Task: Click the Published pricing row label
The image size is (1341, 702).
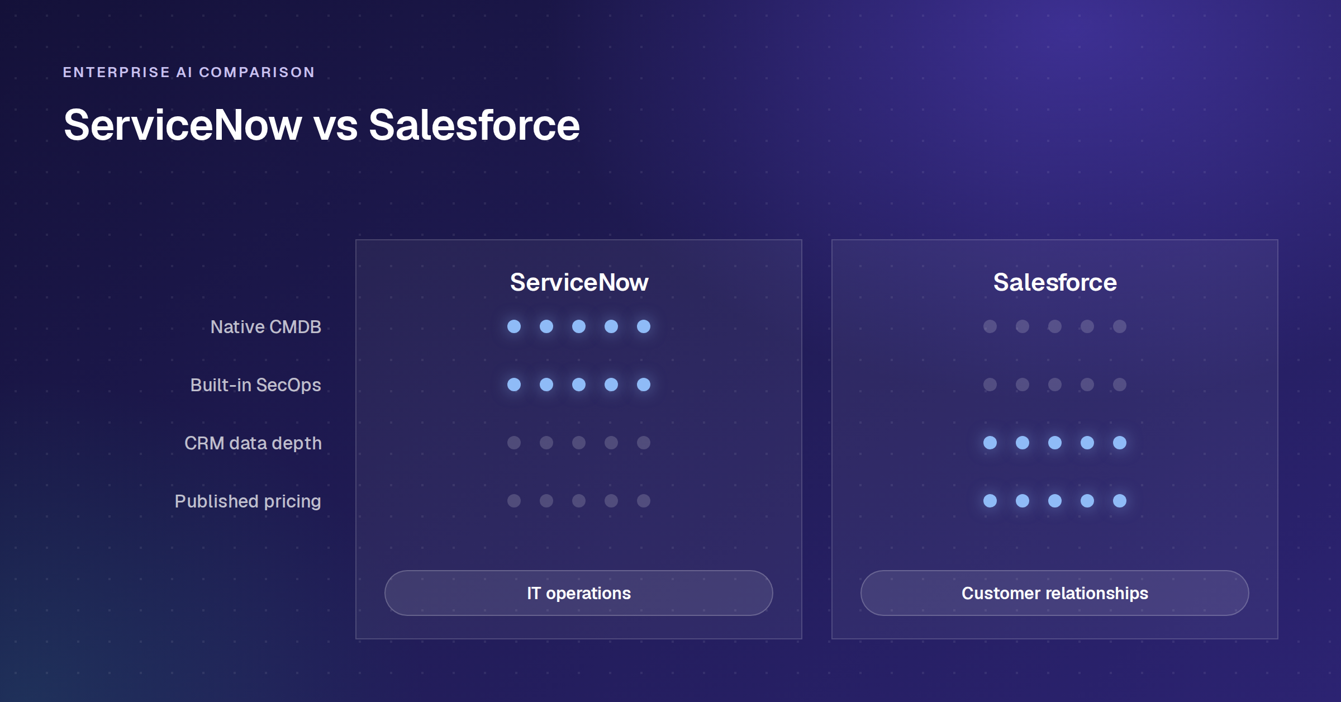Action: point(248,501)
